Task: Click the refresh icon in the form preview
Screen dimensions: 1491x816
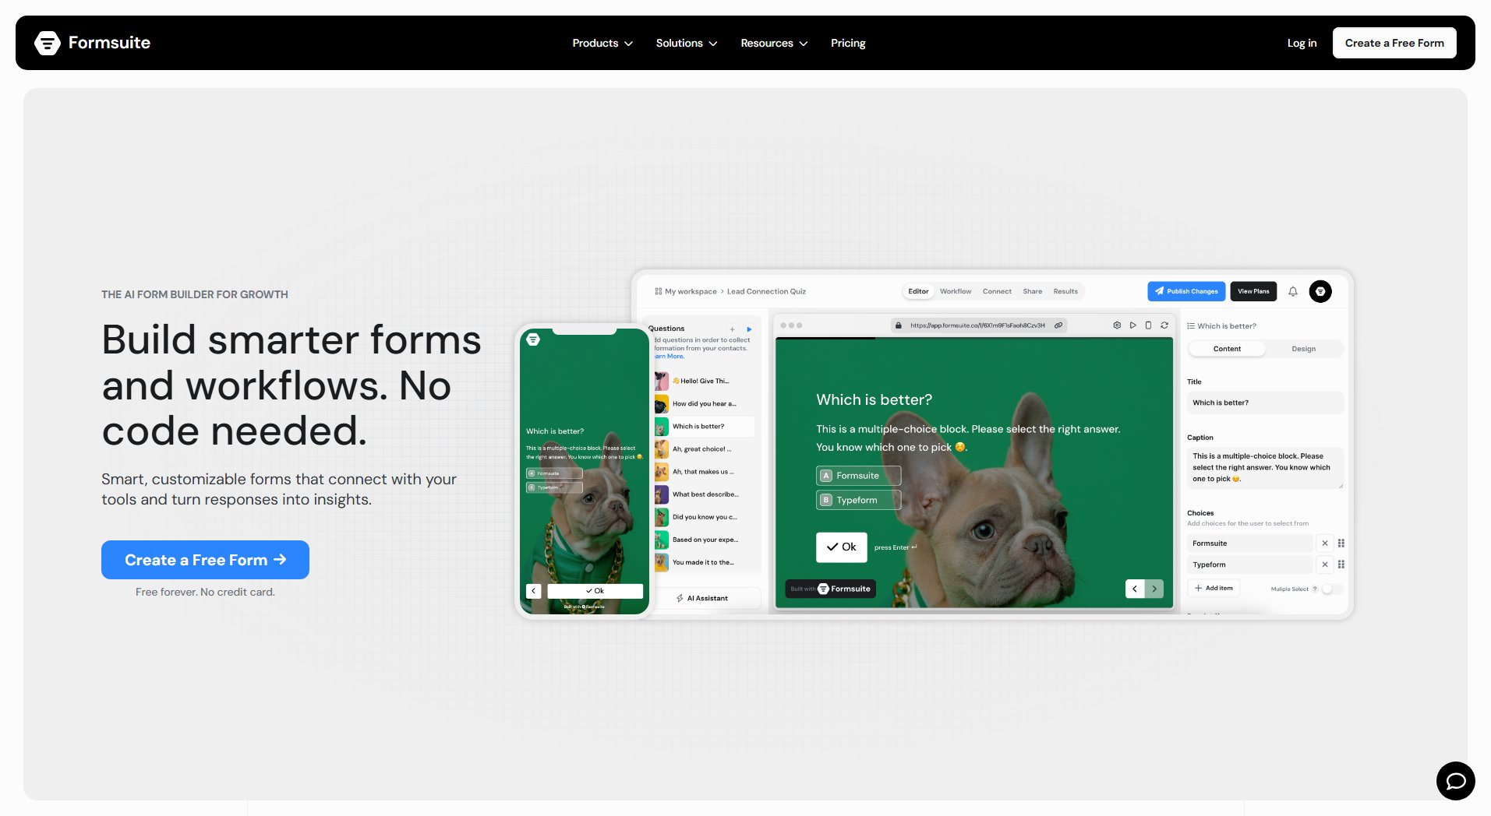Action: [x=1164, y=325]
